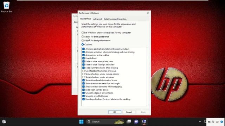This screenshot has height=126, width=225.
Task: Toggle Show translucent selection rectangle
Action: (x=84, y=83)
